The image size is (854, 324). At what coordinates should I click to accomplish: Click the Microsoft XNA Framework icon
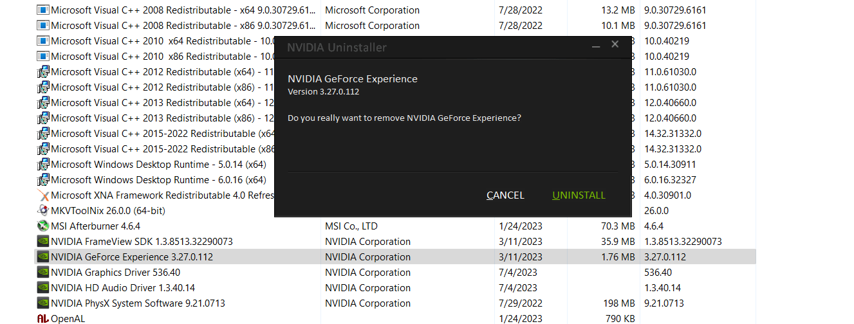pyautogui.click(x=43, y=195)
